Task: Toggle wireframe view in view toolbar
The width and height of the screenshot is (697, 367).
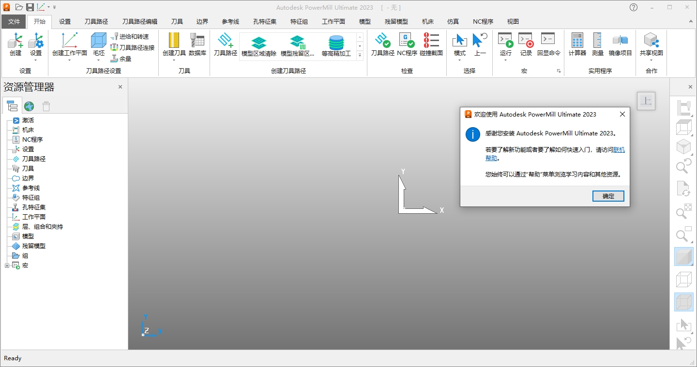Action: [684, 279]
